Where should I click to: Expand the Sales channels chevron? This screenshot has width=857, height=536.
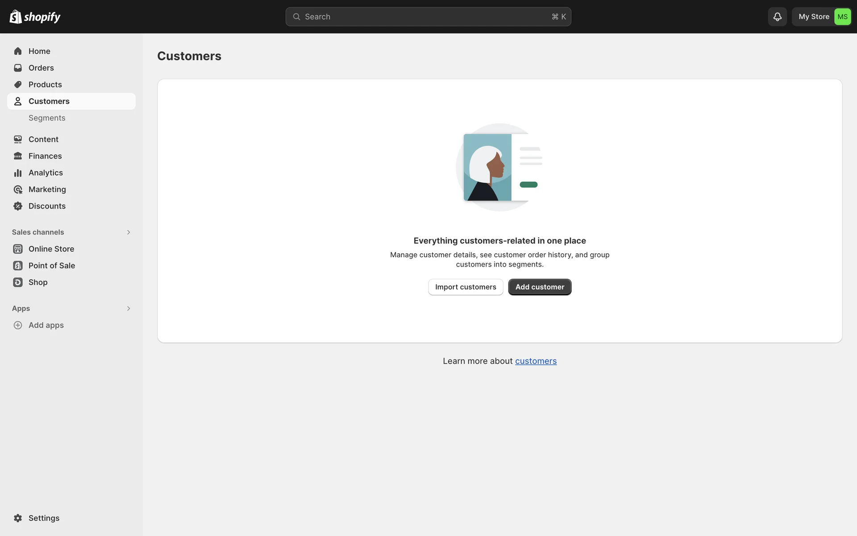(129, 232)
